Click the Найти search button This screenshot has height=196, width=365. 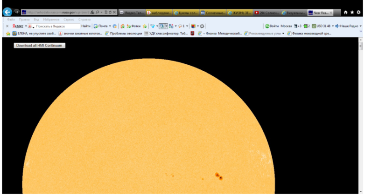coord(86,26)
